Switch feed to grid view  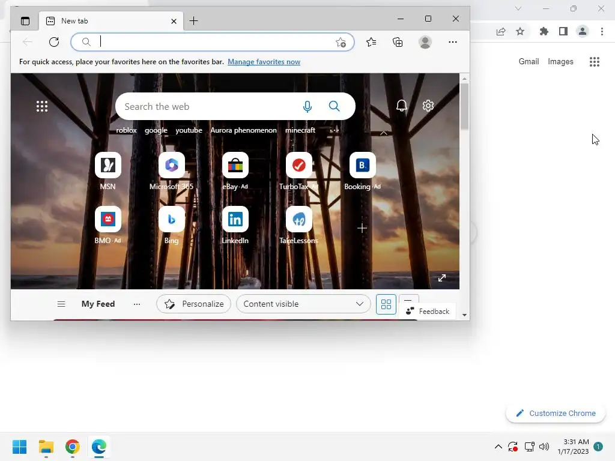[x=386, y=304]
